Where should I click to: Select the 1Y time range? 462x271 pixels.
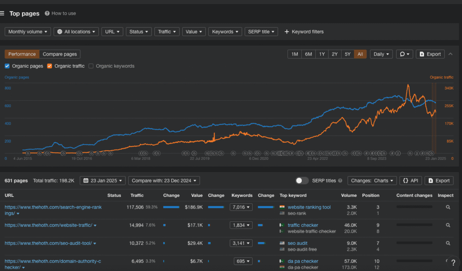click(x=322, y=54)
